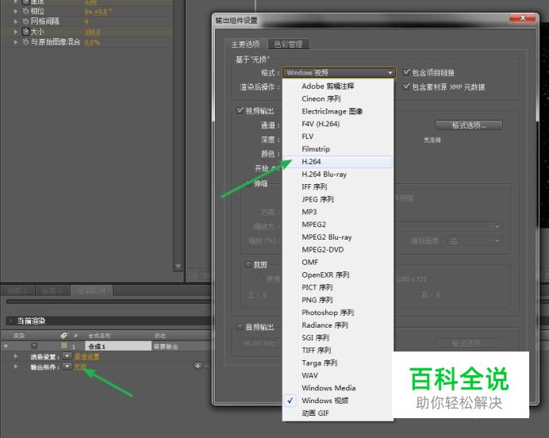Toggle stopwatch icon for 网格间隔 property
This screenshot has width=549, height=438.
(25, 21)
